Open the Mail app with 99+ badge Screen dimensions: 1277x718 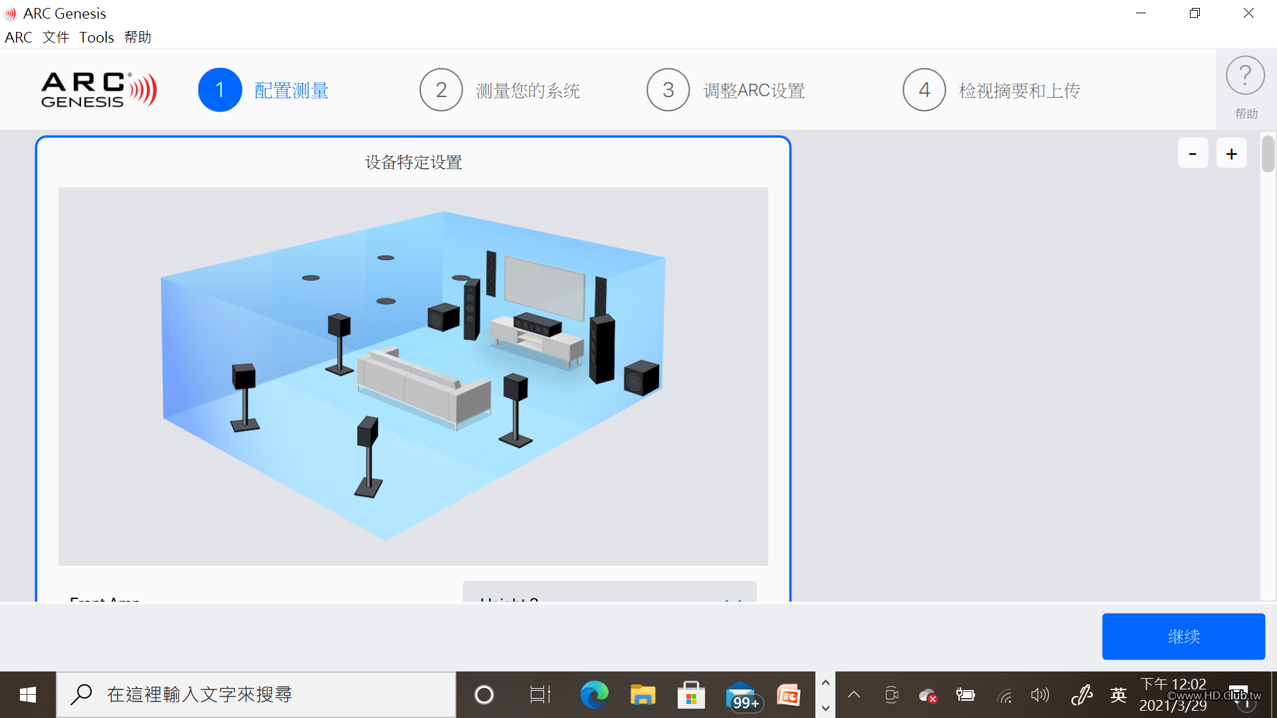pos(740,695)
